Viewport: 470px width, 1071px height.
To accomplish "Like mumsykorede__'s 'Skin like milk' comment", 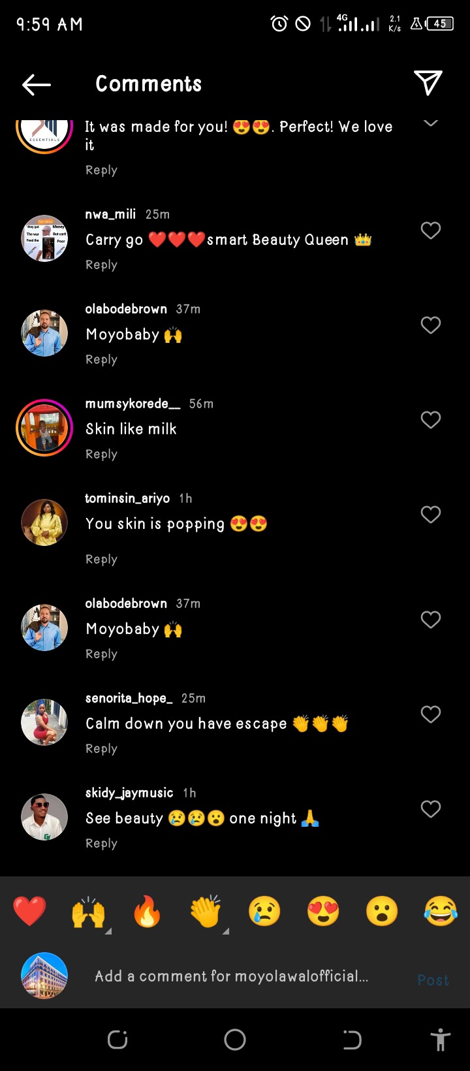I will click(431, 420).
